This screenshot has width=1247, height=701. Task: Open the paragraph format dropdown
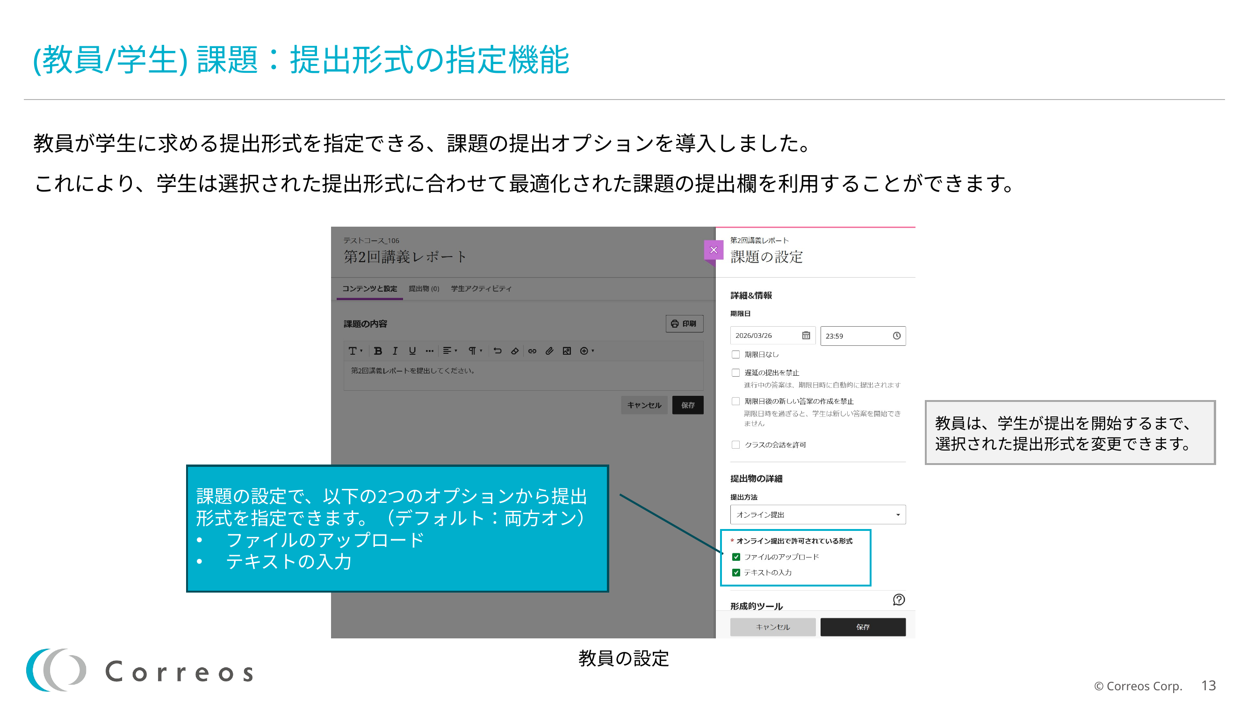tap(475, 351)
